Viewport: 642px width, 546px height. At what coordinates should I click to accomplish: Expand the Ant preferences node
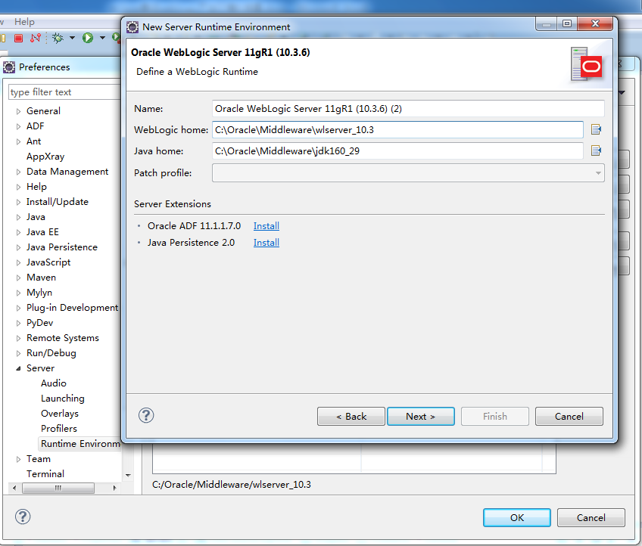click(x=18, y=141)
